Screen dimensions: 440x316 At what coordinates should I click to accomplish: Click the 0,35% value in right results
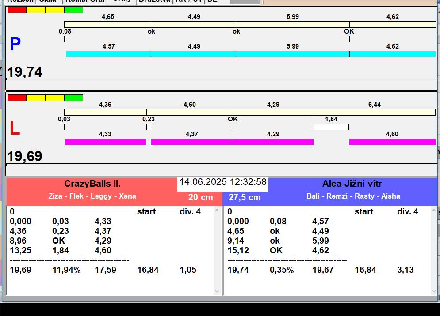tap(282, 270)
